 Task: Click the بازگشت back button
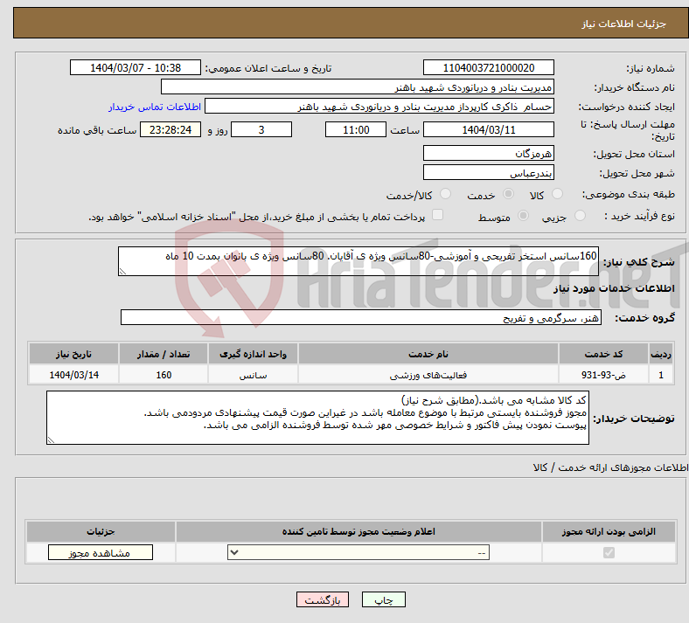[x=323, y=599]
